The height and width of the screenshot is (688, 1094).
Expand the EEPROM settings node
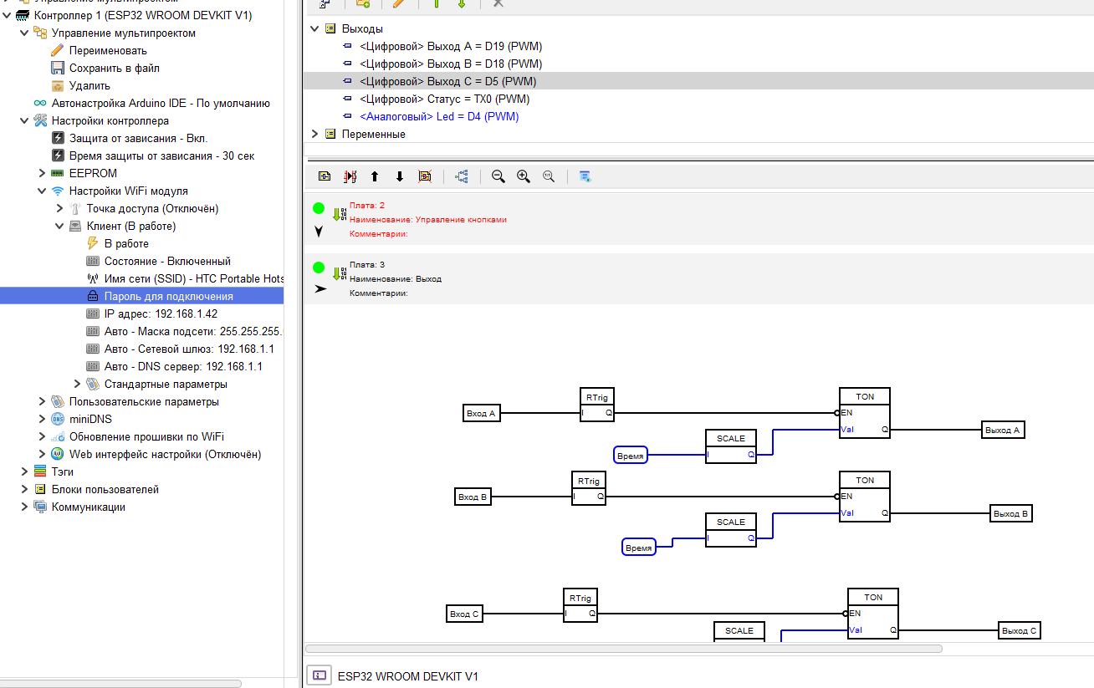pos(42,173)
